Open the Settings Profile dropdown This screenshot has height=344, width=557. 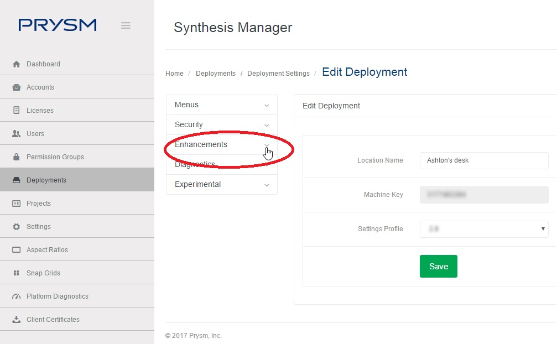coord(484,229)
